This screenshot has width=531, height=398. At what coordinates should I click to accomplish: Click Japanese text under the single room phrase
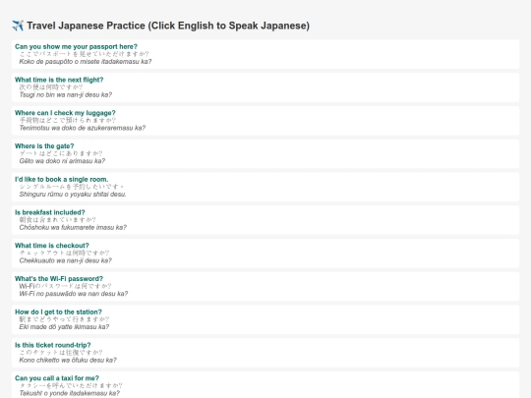pos(72,187)
